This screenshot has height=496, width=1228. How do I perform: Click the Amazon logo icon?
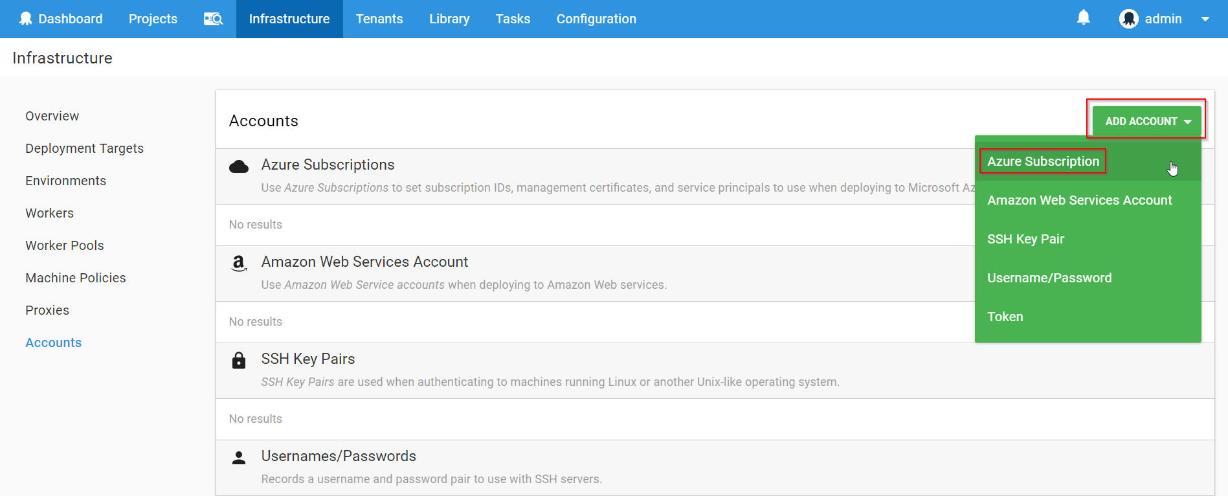[x=239, y=263]
